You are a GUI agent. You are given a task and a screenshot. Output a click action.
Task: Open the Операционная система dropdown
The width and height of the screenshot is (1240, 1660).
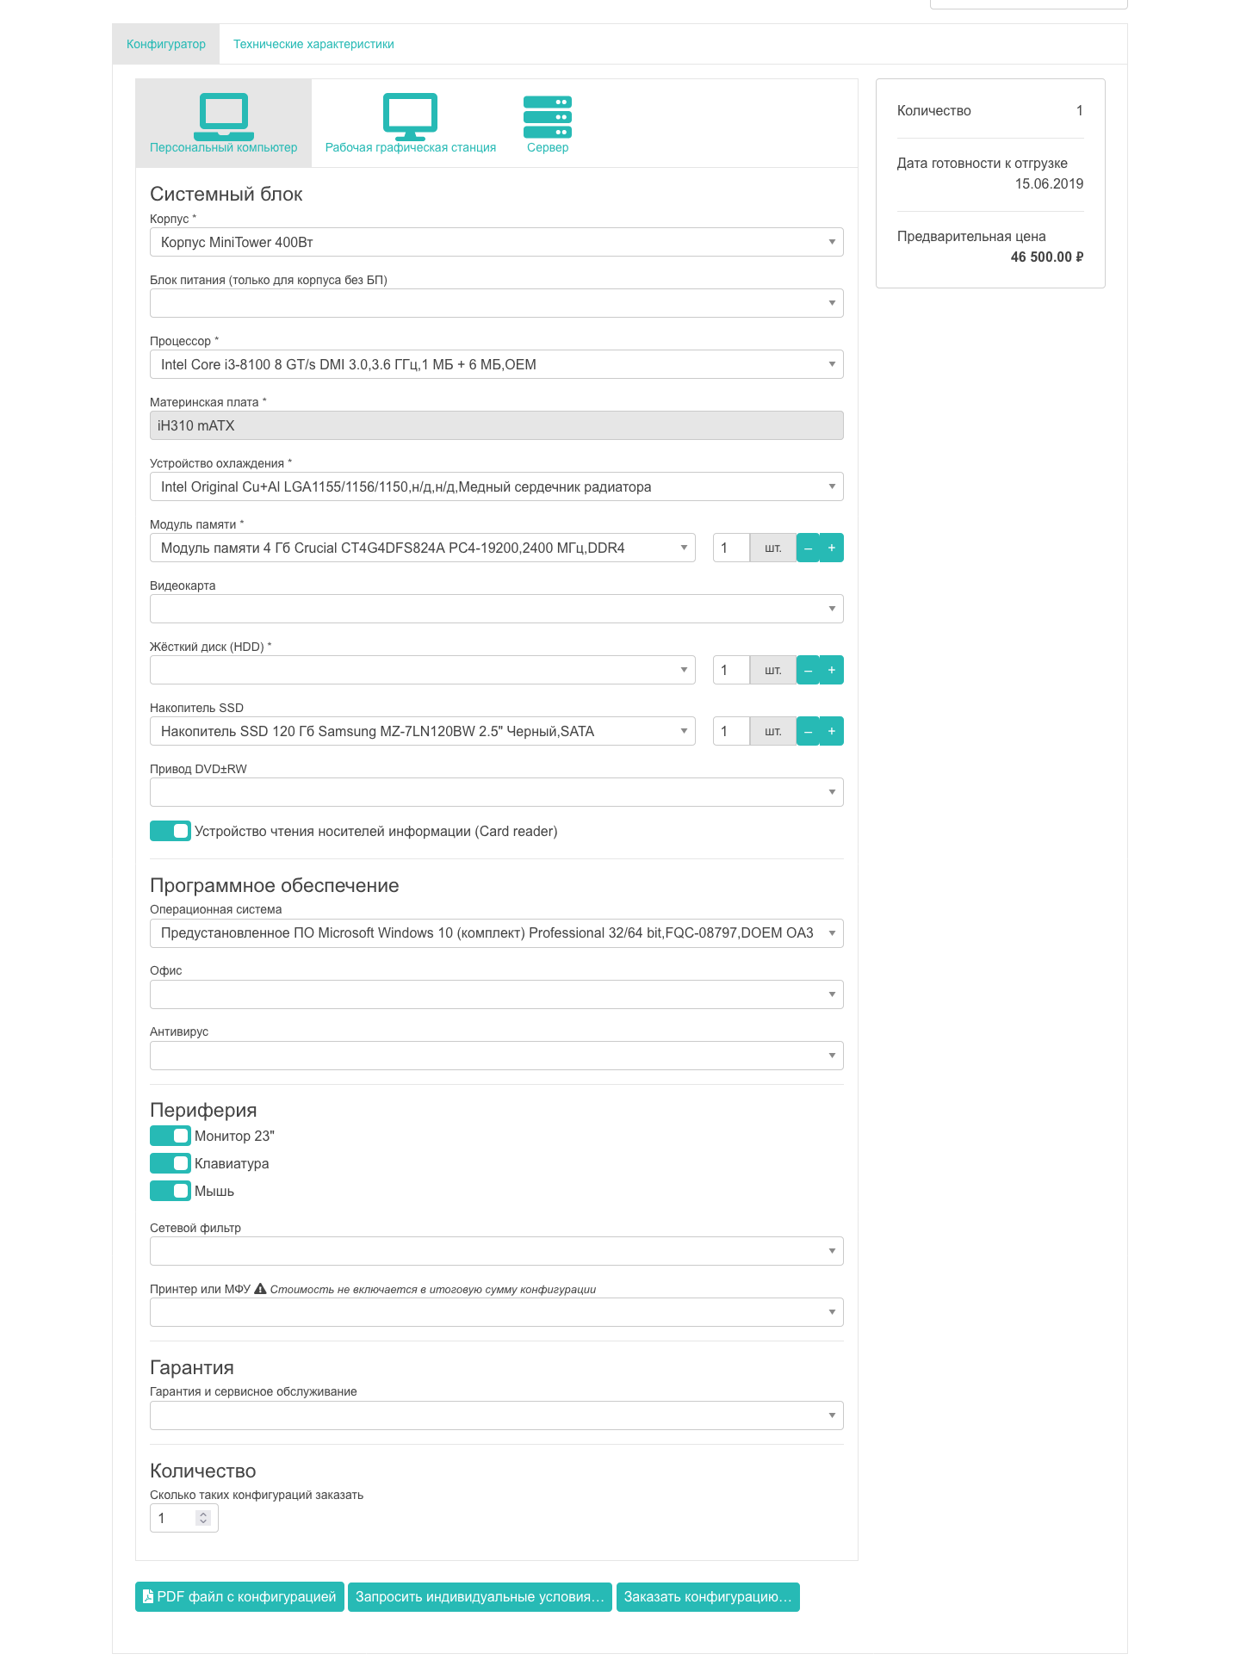tap(496, 932)
